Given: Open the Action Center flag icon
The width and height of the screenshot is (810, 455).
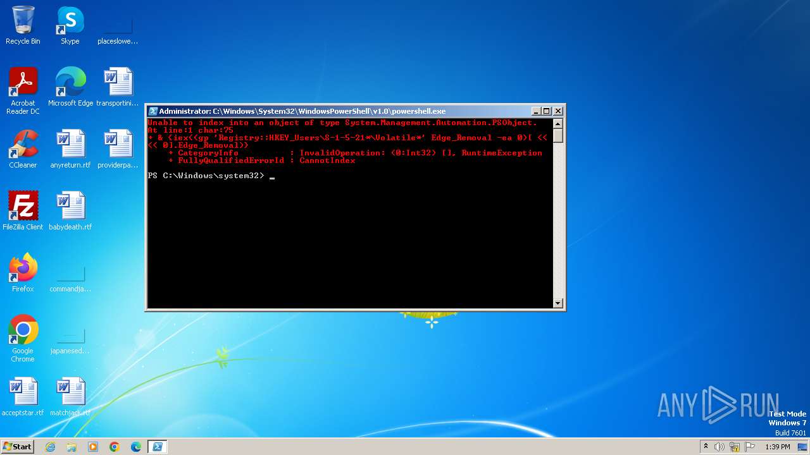Looking at the screenshot, I should pyautogui.click(x=750, y=447).
